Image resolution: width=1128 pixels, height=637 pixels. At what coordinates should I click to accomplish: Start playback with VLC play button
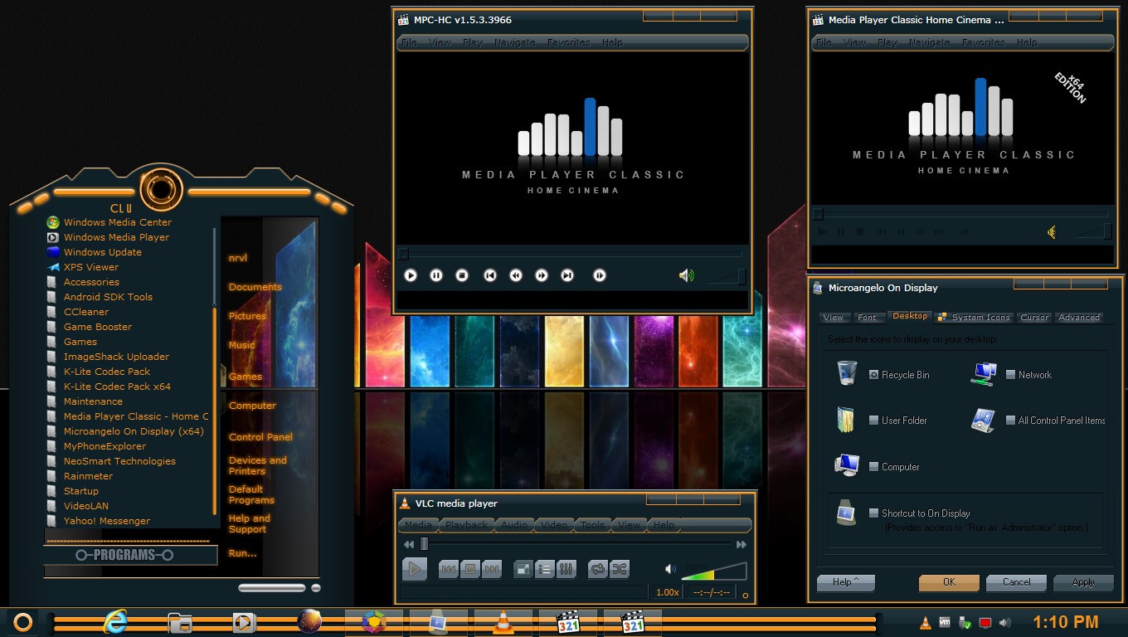tap(415, 569)
